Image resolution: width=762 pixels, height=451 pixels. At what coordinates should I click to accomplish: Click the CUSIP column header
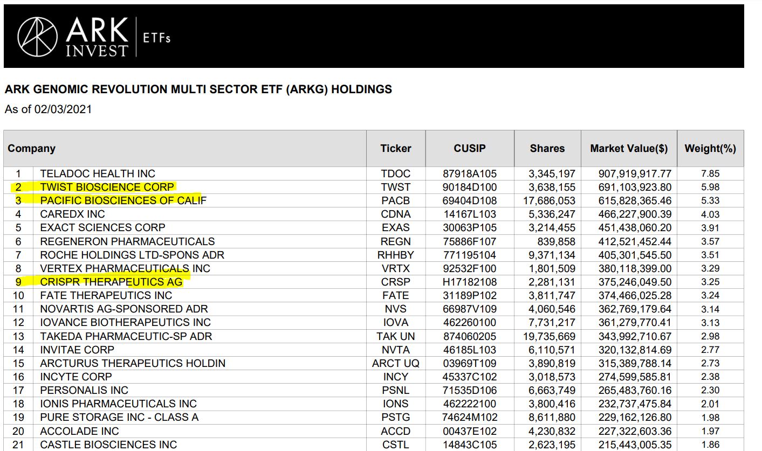pos(470,149)
